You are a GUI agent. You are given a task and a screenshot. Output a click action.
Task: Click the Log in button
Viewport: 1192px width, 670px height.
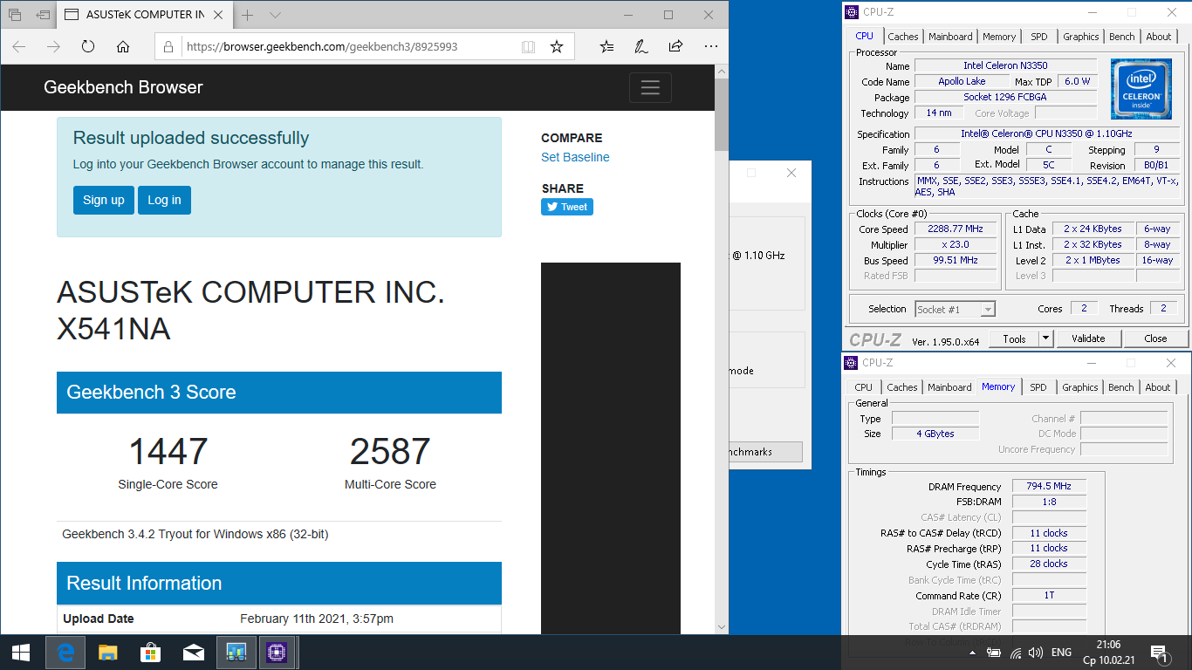[164, 200]
